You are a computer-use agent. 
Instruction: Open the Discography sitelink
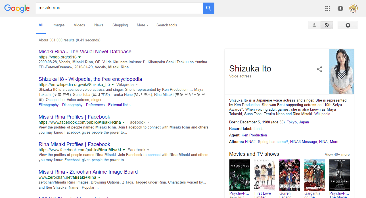[x=72, y=105]
